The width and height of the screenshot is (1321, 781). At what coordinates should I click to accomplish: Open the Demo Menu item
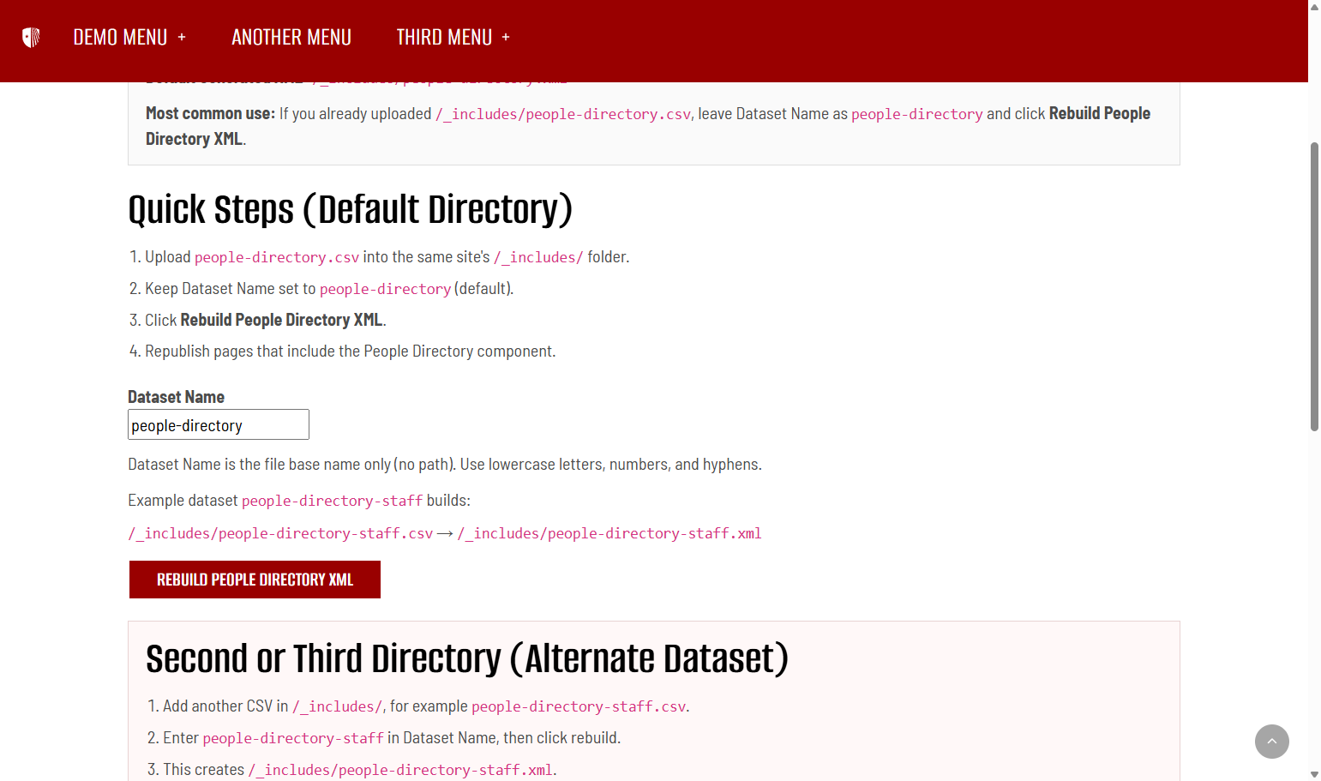[120, 38]
